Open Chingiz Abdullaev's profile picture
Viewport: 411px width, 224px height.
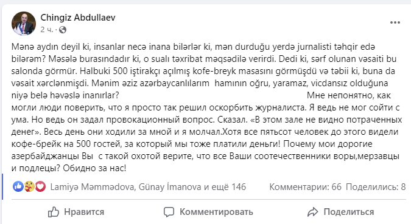tap(24, 23)
